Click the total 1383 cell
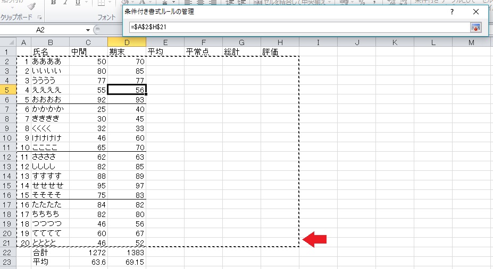This screenshot has width=493, height=269. tap(127, 253)
